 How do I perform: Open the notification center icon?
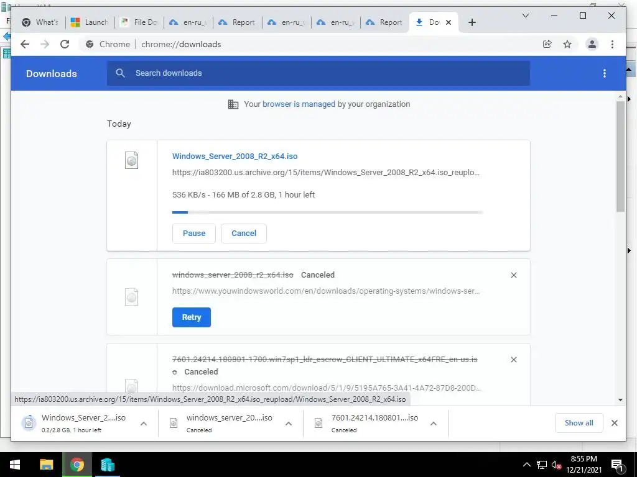coord(617,465)
